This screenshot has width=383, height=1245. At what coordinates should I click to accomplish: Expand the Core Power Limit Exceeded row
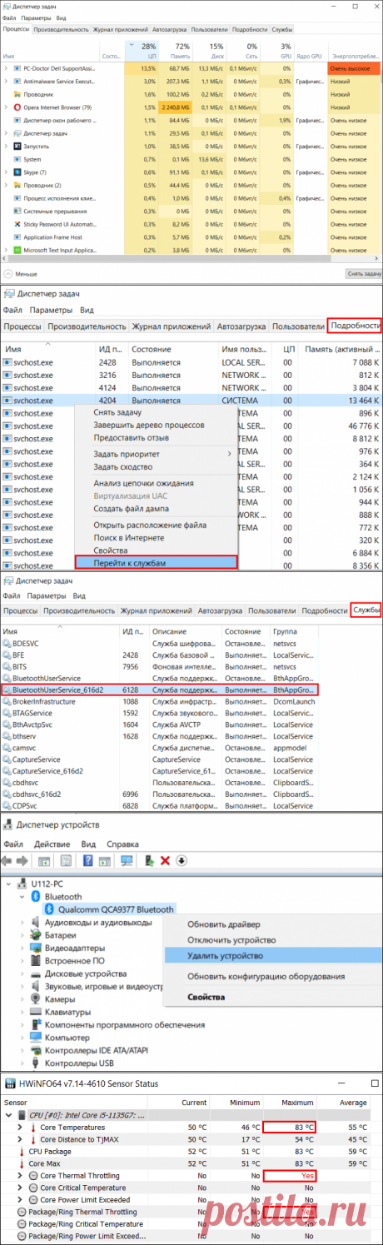coord(21,1199)
